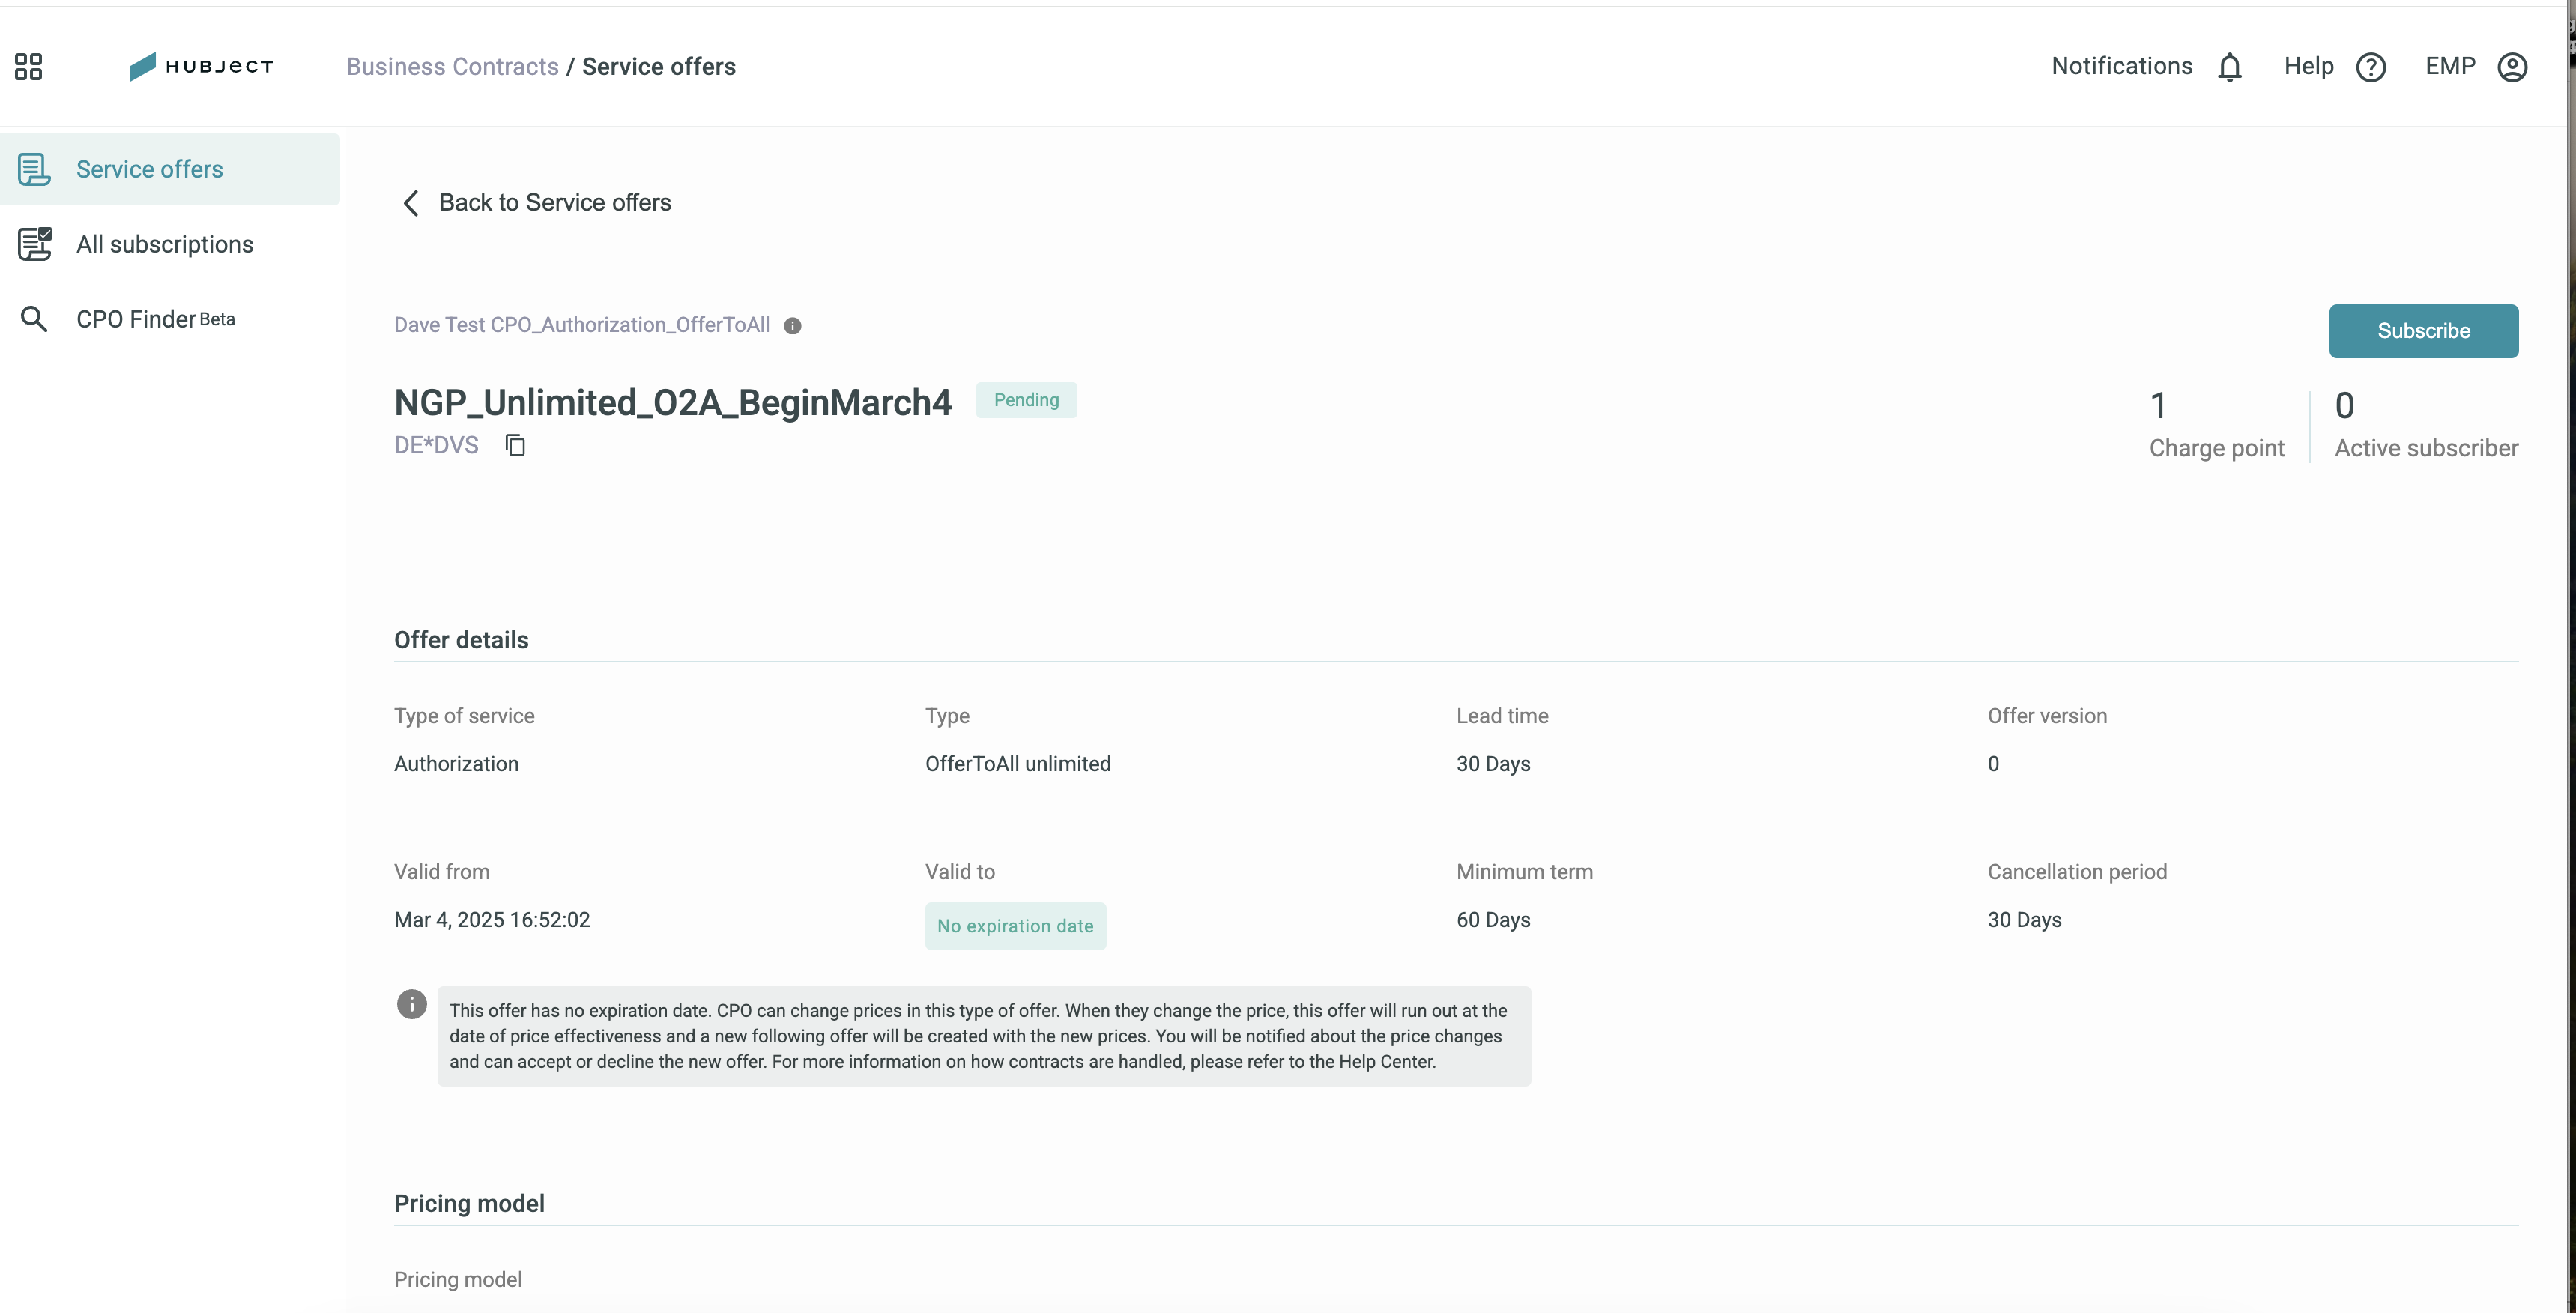Go to Business Contracts breadcrumb

coord(452,67)
